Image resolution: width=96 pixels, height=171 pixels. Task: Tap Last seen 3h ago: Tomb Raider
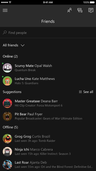click(35, 141)
